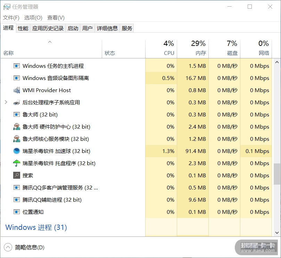Click the scrollbar down arrow
The height and width of the screenshot is (258, 281).
point(277,233)
